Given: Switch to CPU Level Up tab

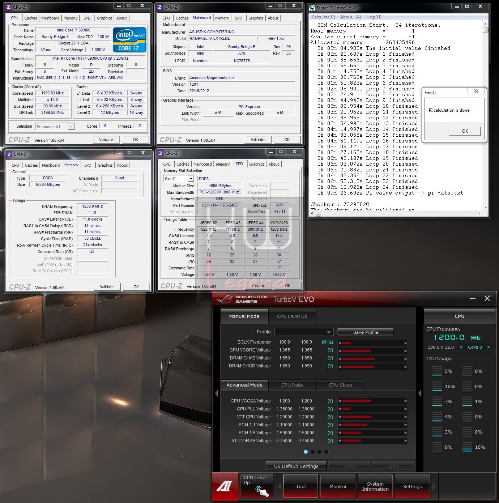Looking at the screenshot, I should tap(292, 316).
